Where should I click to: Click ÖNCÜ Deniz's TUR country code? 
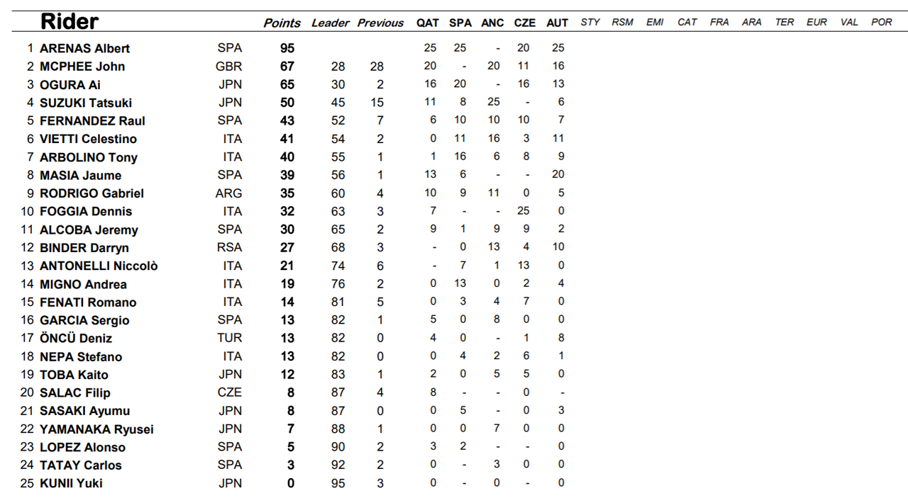click(229, 338)
